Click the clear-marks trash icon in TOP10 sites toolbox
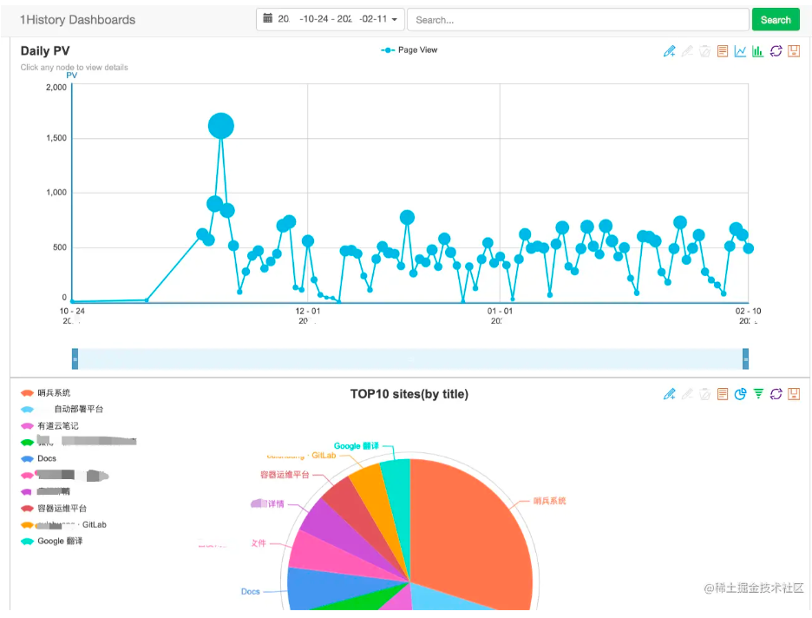The height and width of the screenshot is (618, 812). (704, 394)
